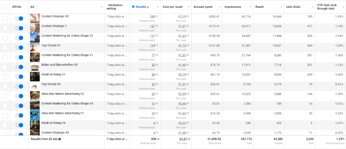Turn off the Content-Strategie V2 ad toggle

click(x=19, y=19)
